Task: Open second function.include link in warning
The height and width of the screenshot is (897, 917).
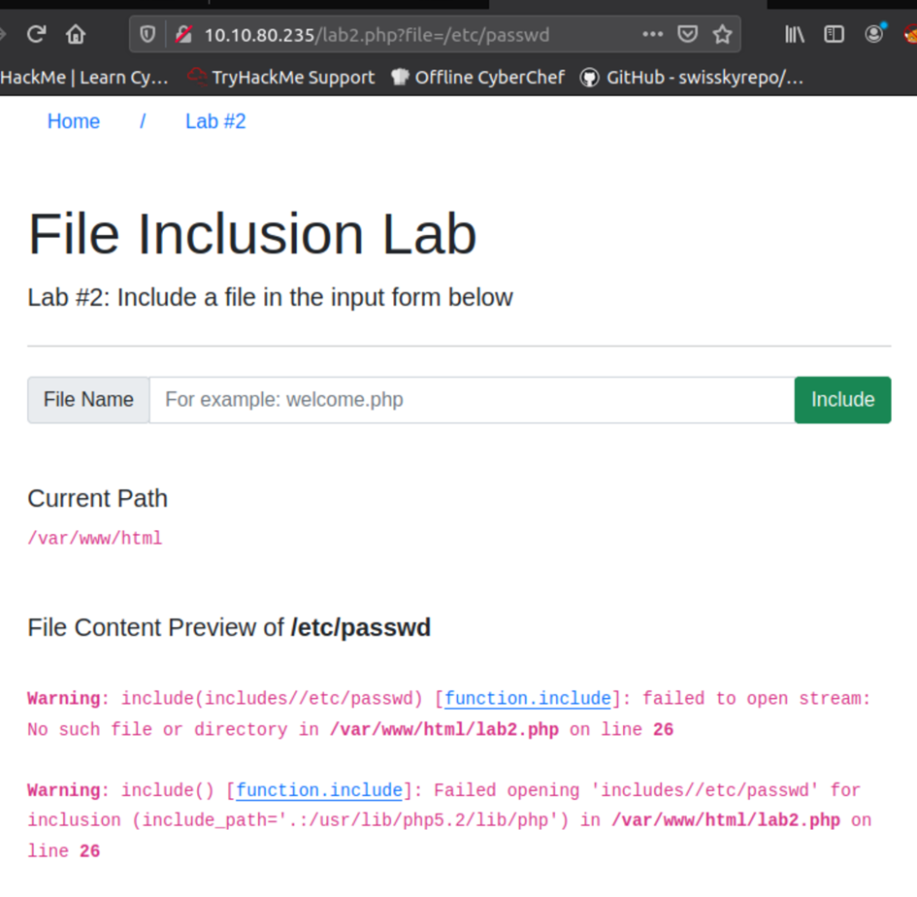Action: [x=319, y=791]
